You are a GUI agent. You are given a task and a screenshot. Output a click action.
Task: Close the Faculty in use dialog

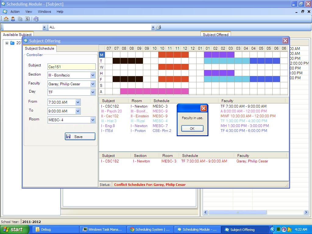(204, 108)
